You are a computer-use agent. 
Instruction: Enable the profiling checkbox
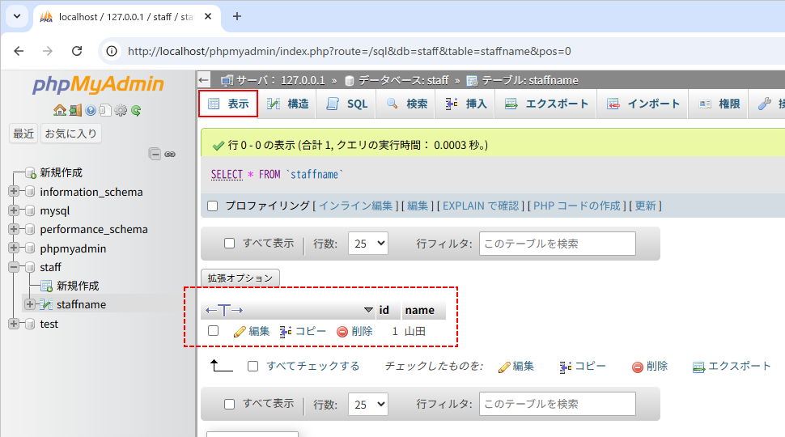(213, 206)
